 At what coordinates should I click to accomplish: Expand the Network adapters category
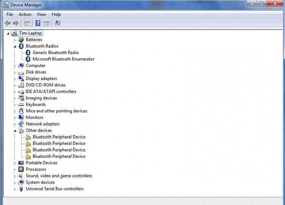15,124
